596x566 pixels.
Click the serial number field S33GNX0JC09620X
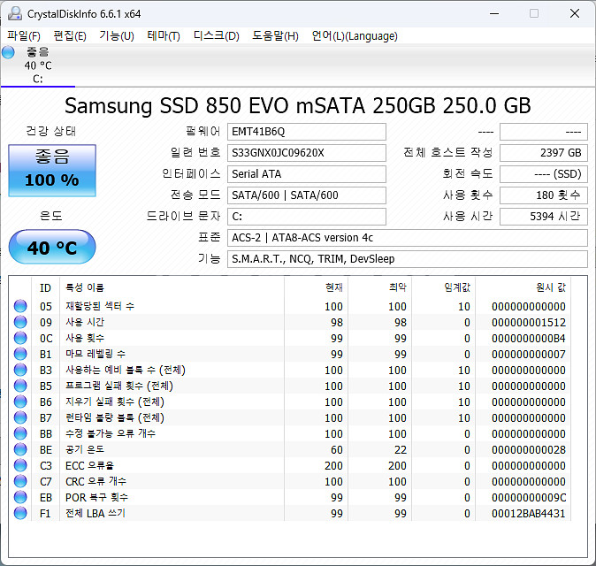(x=307, y=153)
